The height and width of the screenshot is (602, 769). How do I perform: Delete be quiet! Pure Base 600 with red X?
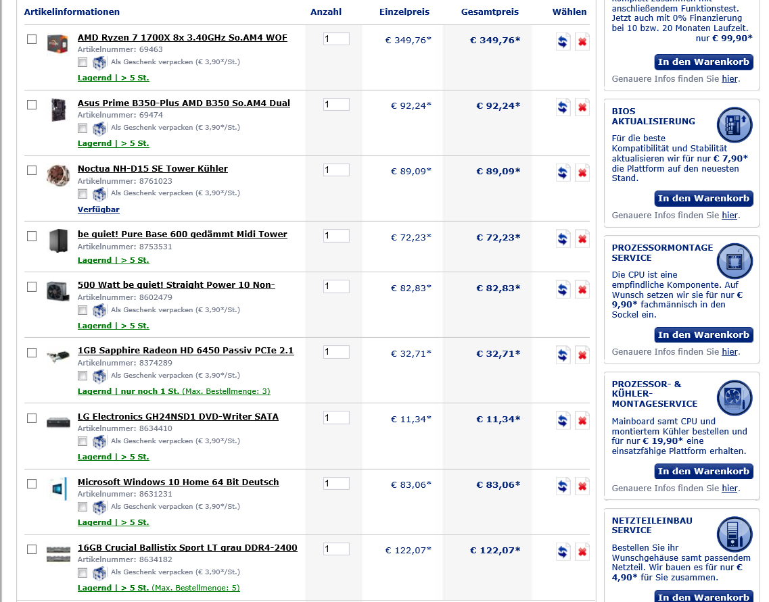[x=582, y=239]
